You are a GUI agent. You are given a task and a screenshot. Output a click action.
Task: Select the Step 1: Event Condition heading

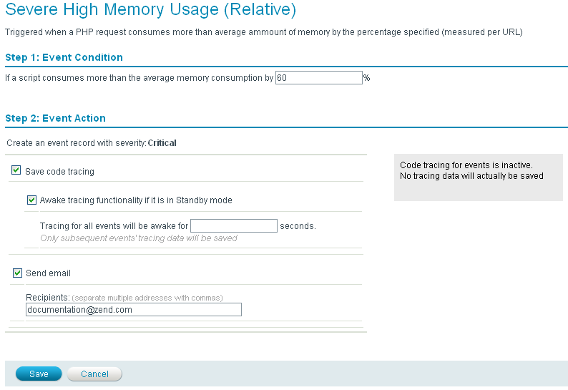[64, 57]
